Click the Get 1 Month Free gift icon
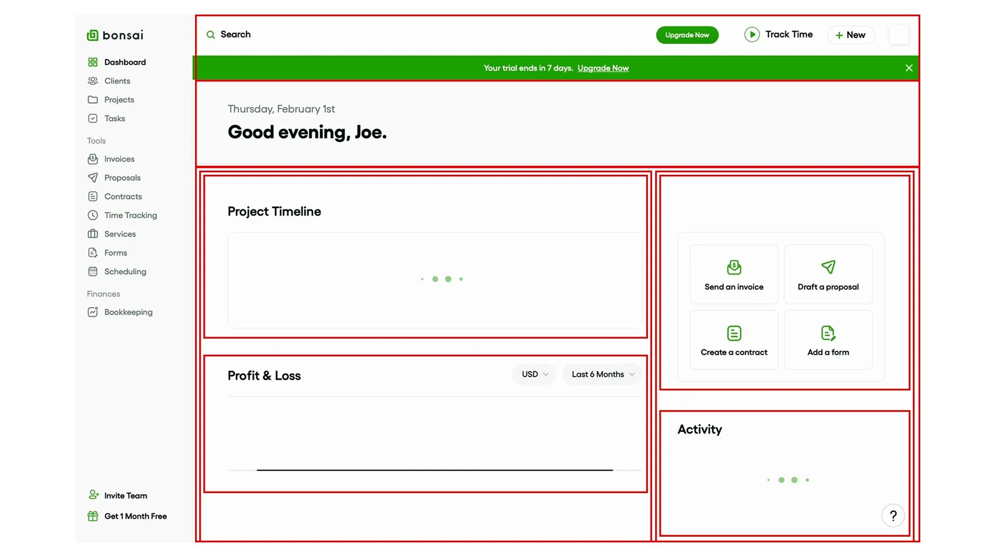 pyautogui.click(x=93, y=516)
